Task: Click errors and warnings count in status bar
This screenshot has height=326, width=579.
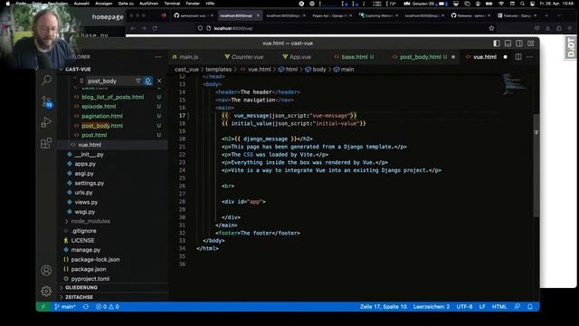Action: (x=108, y=307)
